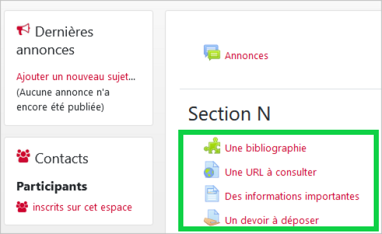This screenshot has width=382, height=234.
Task: Click the hand-and-document devoir assignment icon
Action: [211, 217]
